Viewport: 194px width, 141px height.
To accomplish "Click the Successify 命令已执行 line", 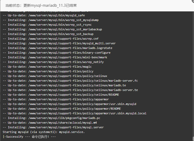I will (29, 137).
